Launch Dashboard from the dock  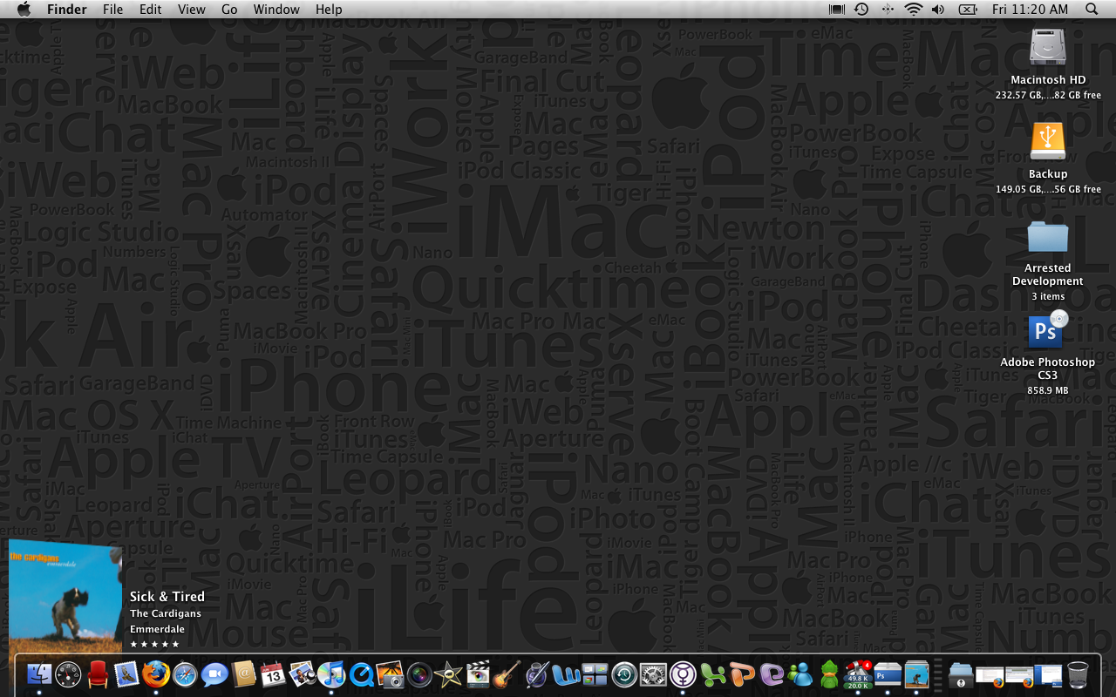68,674
